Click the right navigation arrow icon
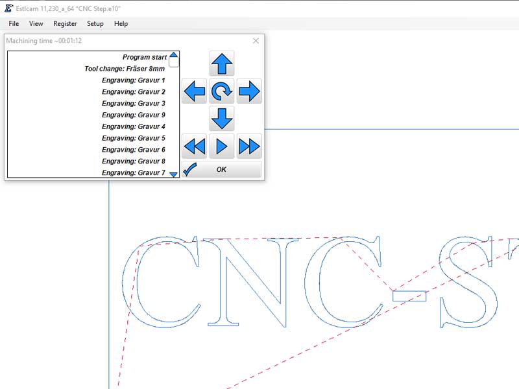The image size is (519, 389). pyautogui.click(x=249, y=91)
